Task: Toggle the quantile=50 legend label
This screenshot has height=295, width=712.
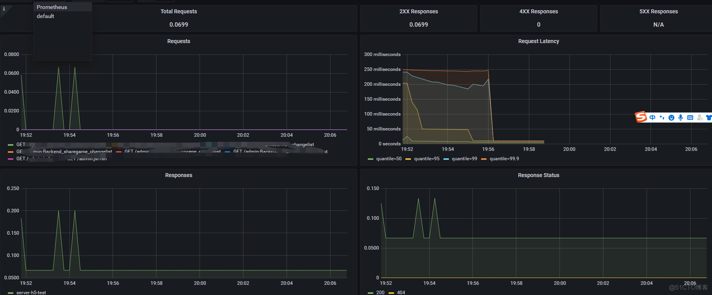Action: [389, 159]
